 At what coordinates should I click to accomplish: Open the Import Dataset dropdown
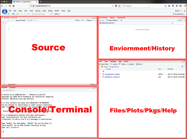tap(113, 20)
